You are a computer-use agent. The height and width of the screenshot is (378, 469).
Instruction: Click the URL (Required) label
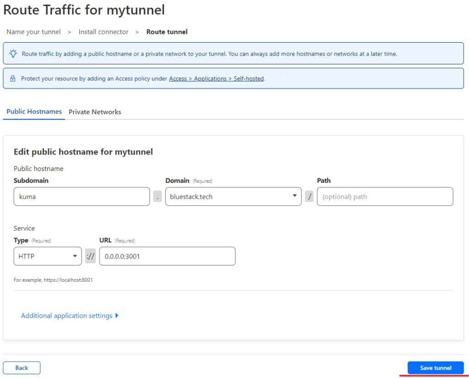click(117, 241)
